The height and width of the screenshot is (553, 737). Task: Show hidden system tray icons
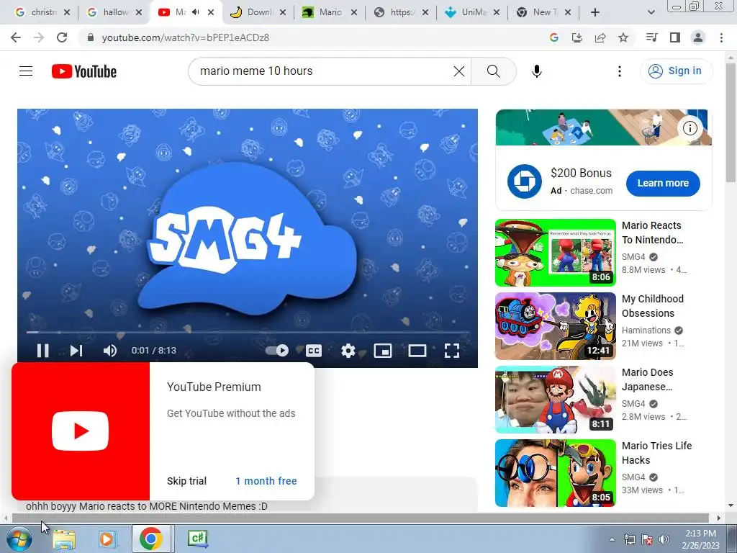612,539
